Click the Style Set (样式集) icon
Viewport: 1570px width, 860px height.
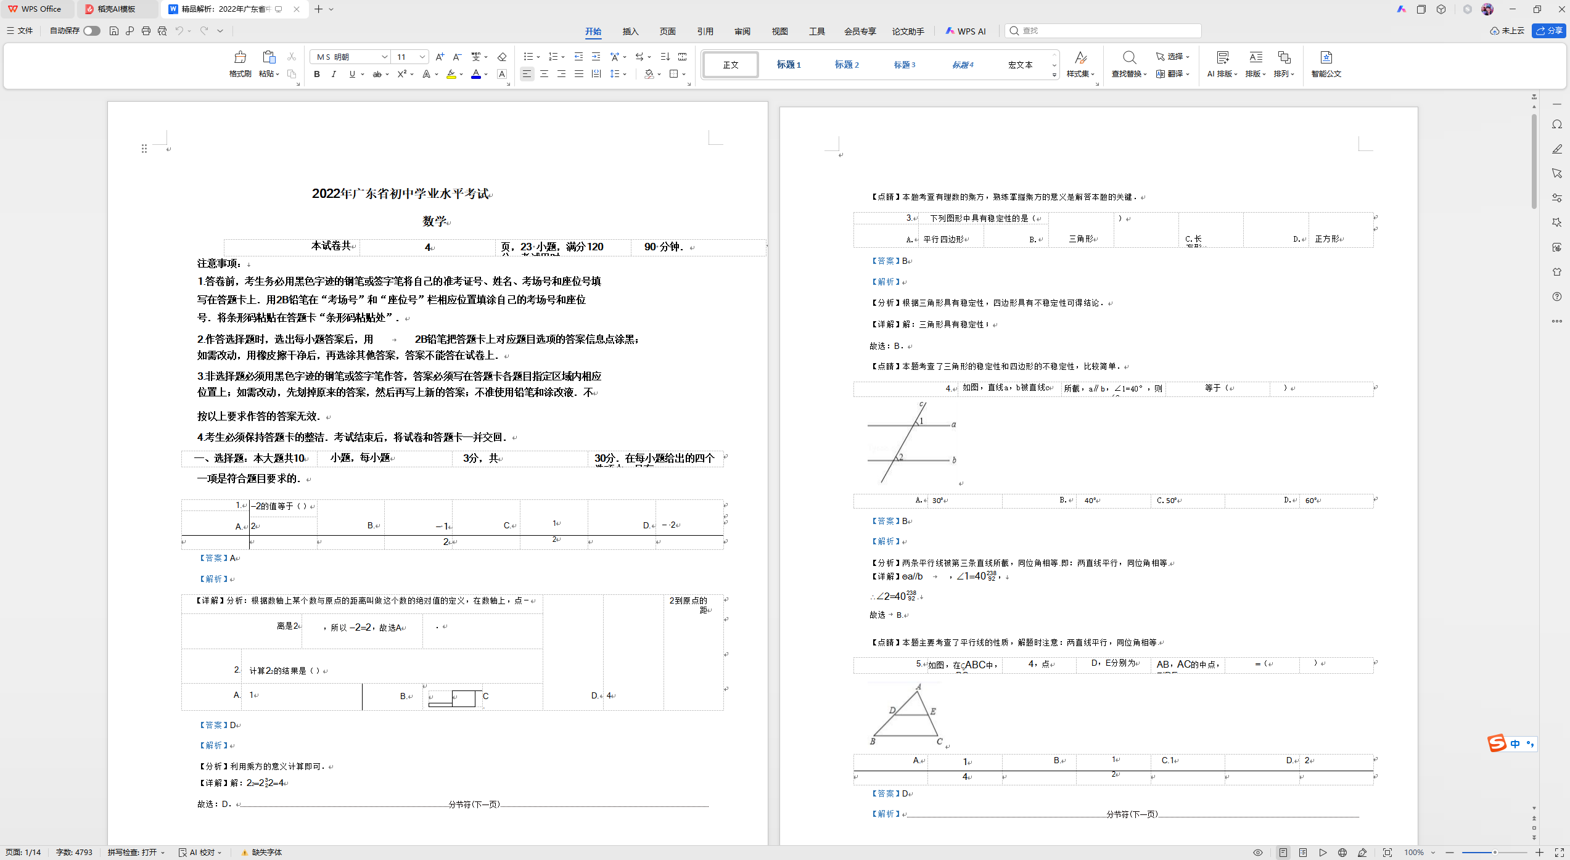[1080, 57]
